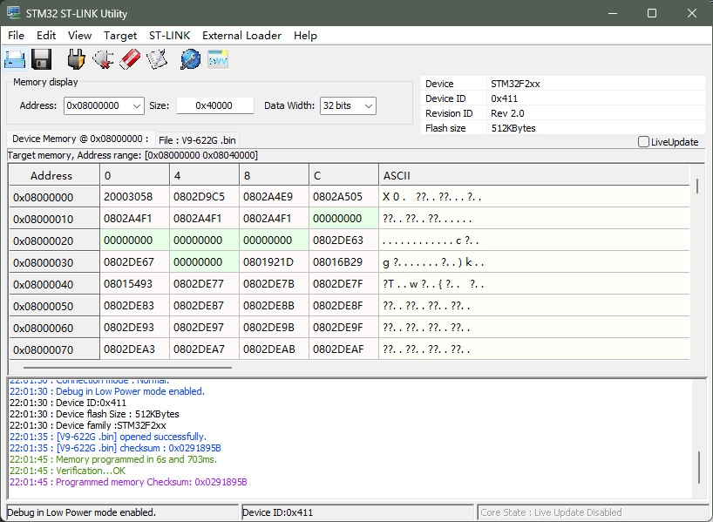Image resolution: width=713 pixels, height=522 pixels.
Task: Open the External Loader menu
Action: (242, 36)
